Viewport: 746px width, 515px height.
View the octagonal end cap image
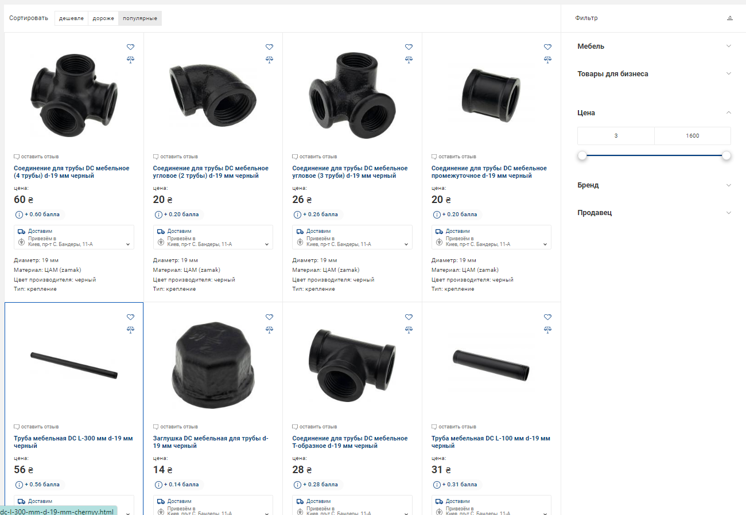point(213,365)
